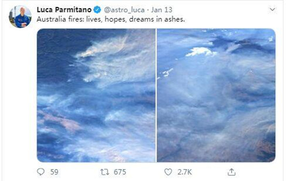Viewport: 286px width, 181px height.
Task: Open the tweet via the Jan 13 timestamp
Action: [162, 10]
